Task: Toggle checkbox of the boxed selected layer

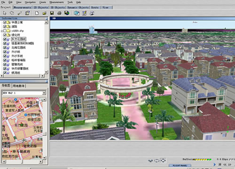Action: [x=5, y=39]
